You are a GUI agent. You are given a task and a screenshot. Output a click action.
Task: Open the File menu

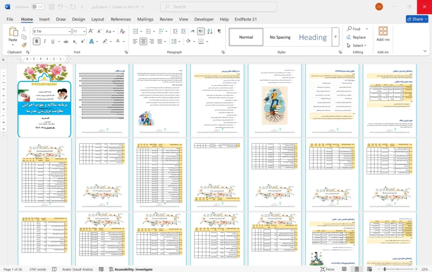[x=10, y=19]
